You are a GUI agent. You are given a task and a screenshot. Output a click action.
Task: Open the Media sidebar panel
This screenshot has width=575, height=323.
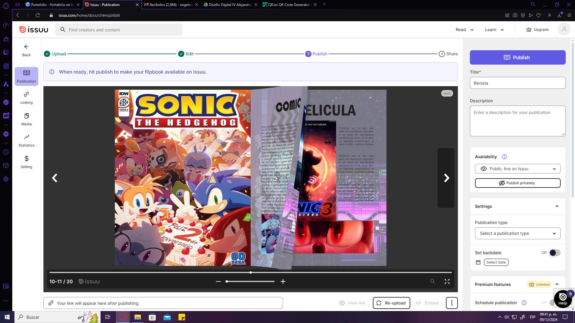coord(26,119)
